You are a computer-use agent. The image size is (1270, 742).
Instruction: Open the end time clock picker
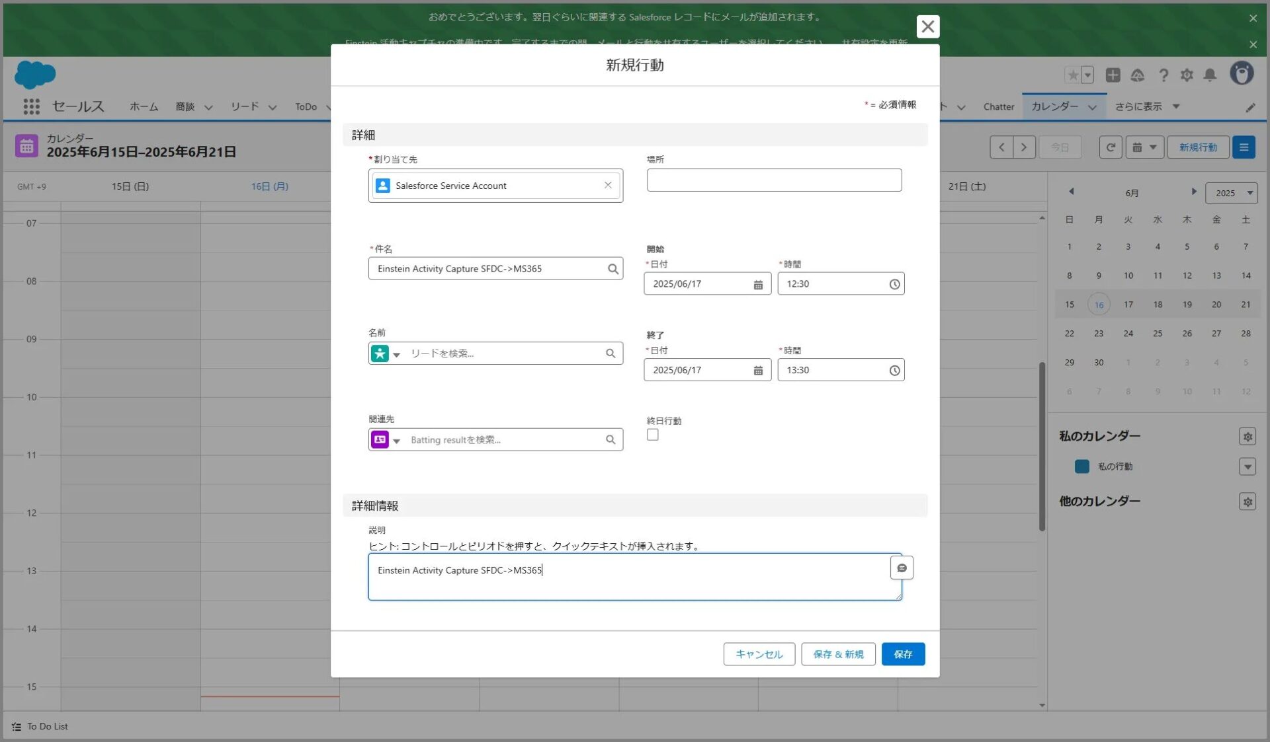tap(894, 371)
